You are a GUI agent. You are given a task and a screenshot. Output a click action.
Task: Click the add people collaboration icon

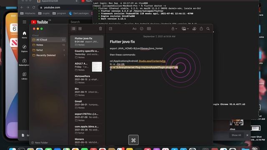[194, 29]
